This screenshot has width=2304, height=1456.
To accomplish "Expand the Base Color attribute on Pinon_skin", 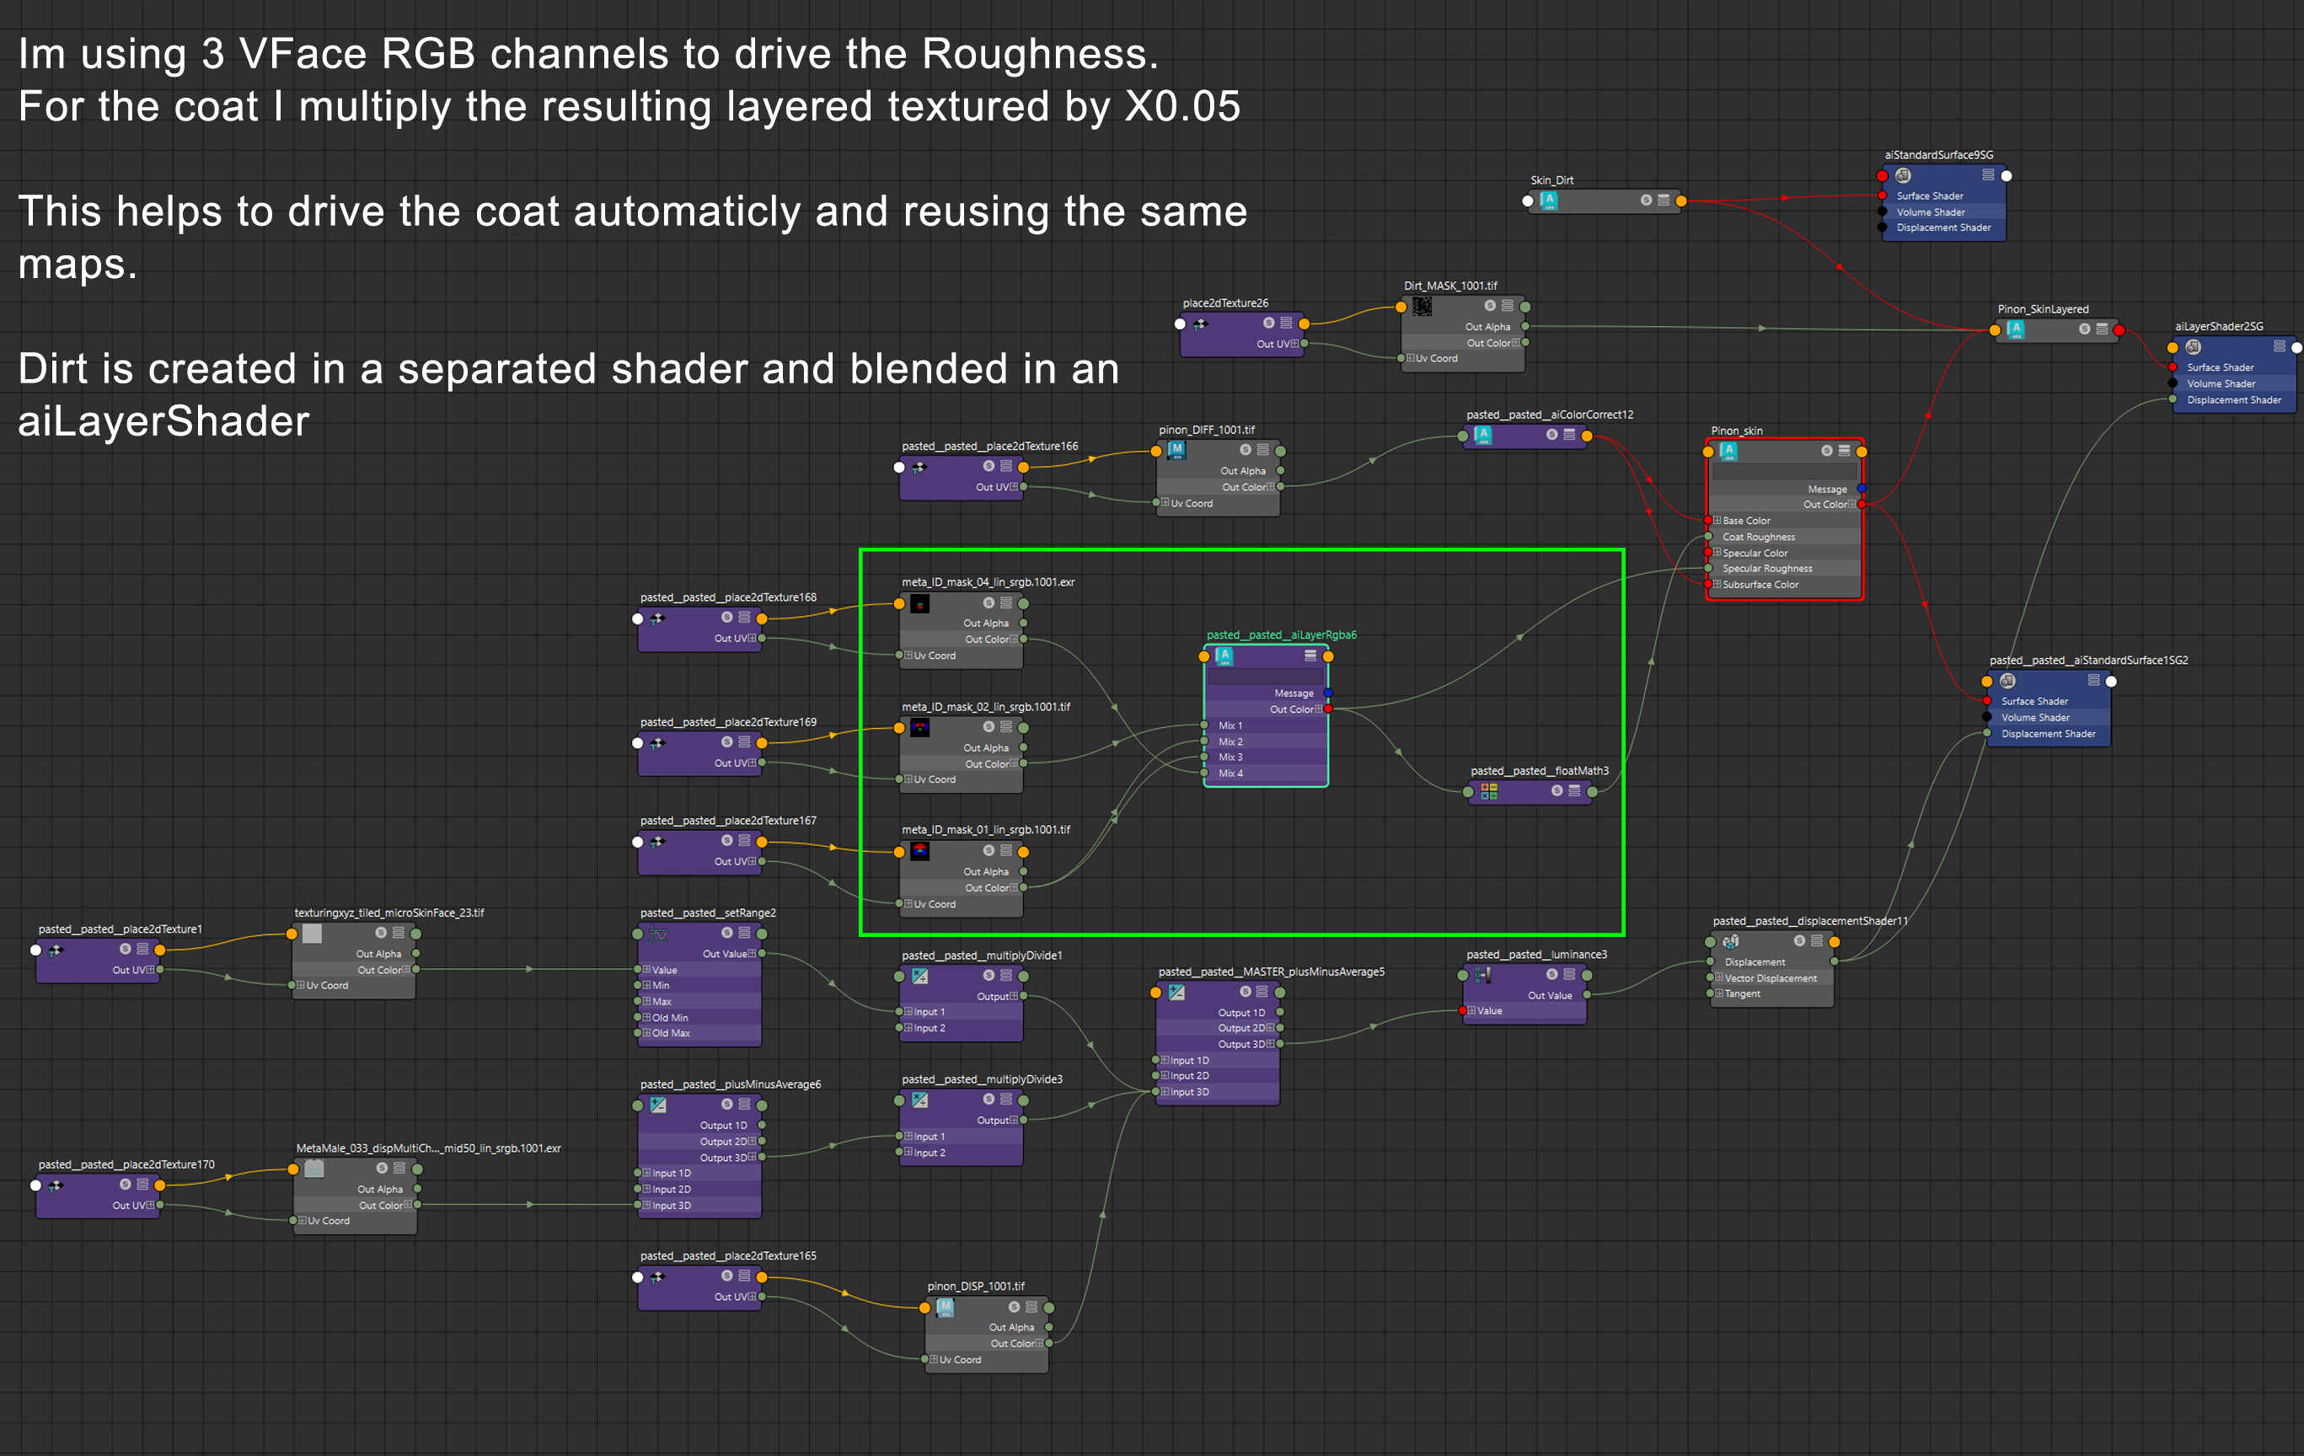I will [x=1717, y=521].
